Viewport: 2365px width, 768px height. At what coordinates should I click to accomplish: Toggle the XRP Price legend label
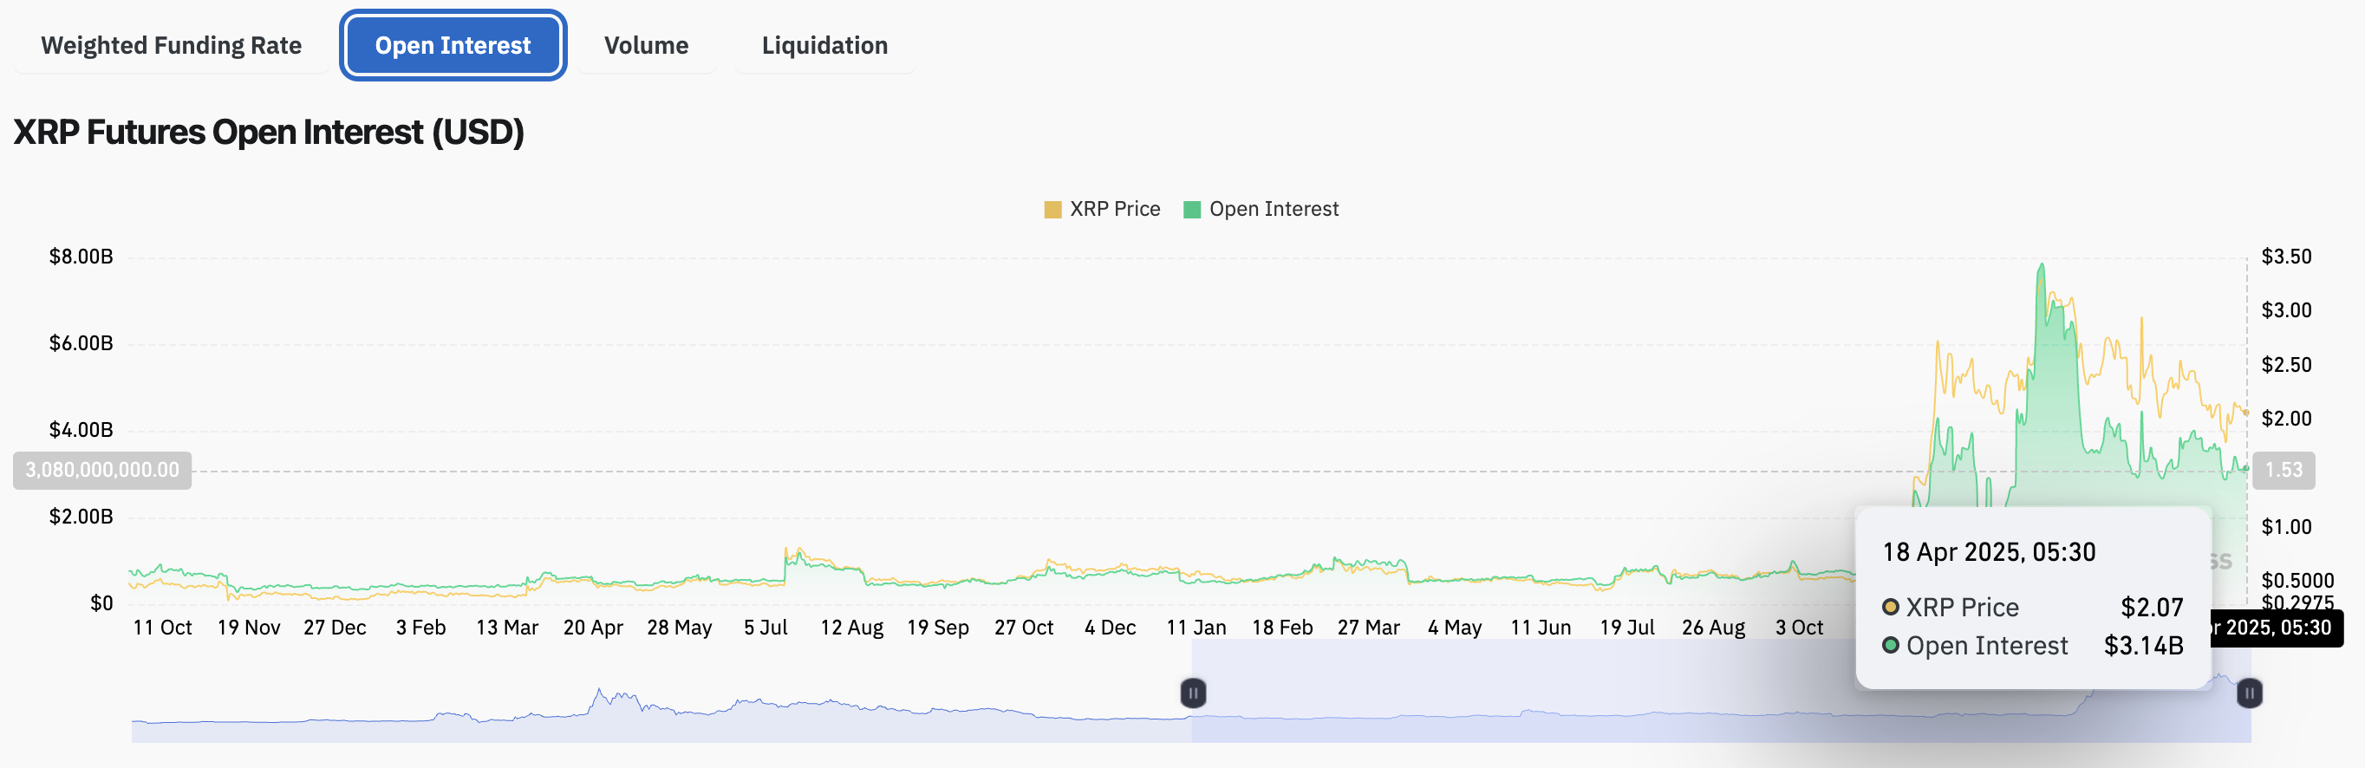[1114, 209]
